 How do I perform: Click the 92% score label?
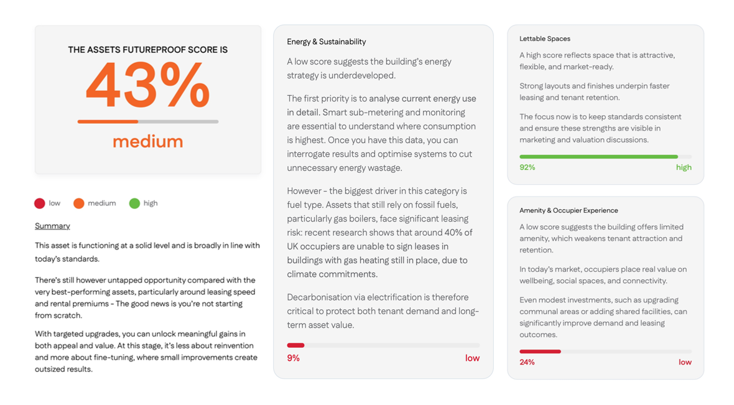click(x=527, y=167)
